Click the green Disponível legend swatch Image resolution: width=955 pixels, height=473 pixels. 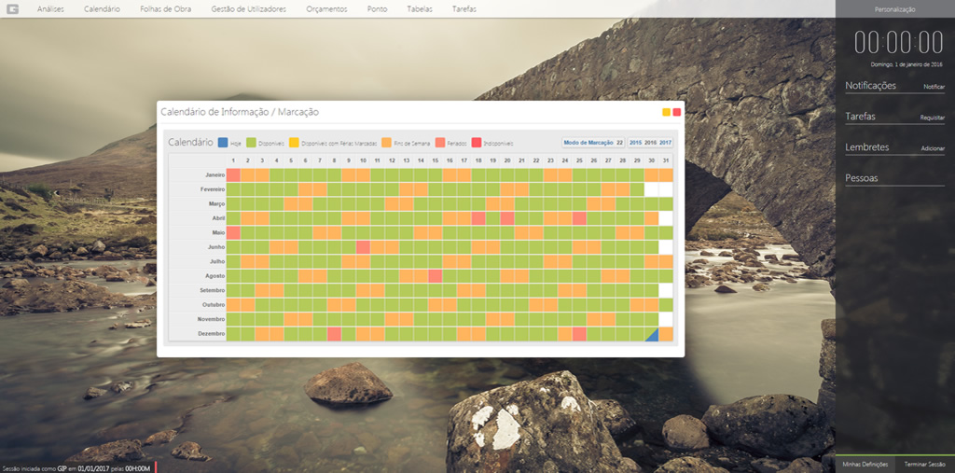pos(251,143)
